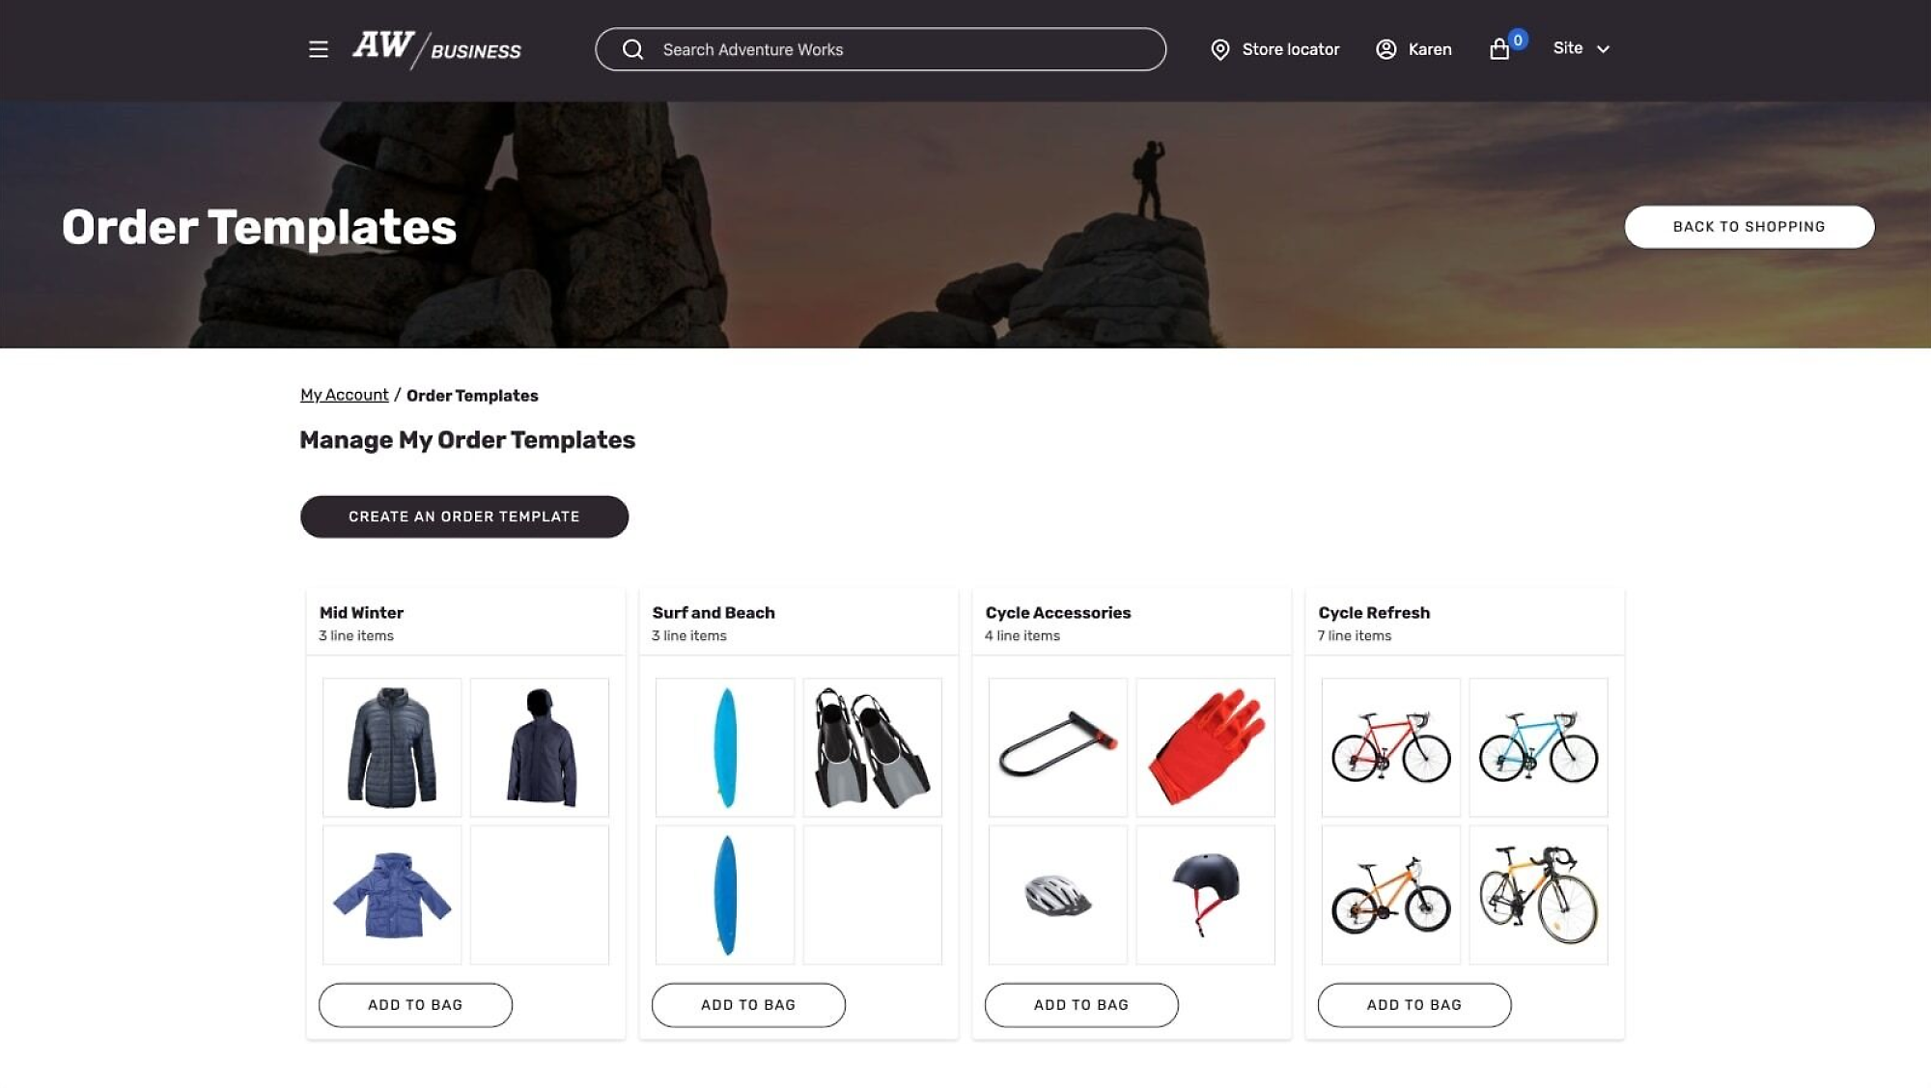Click My Account breadcrumb link

coord(344,396)
